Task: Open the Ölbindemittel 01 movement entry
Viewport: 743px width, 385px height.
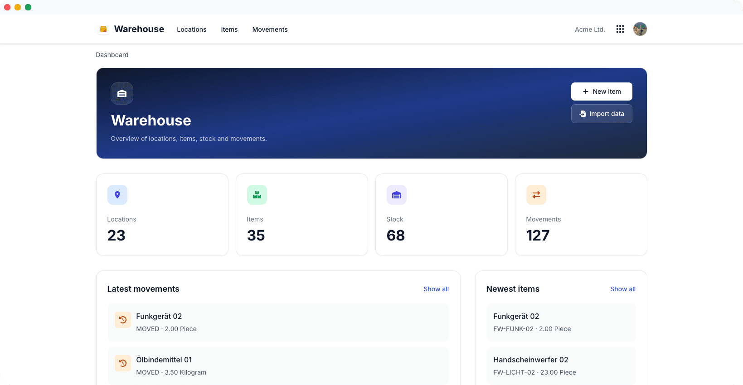Action: coord(278,366)
